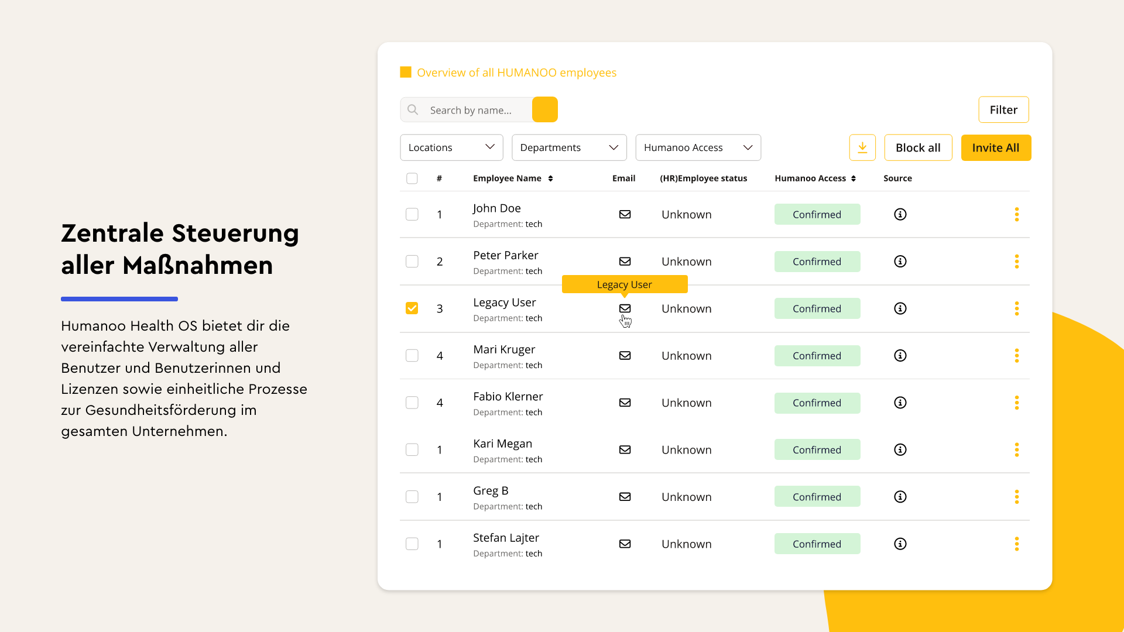
Task: Click the yellow search submit button
Action: click(x=544, y=109)
